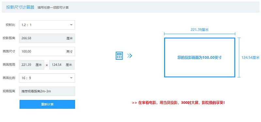Click the 124.54厘米 height label beside diagram

click(x=251, y=58)
